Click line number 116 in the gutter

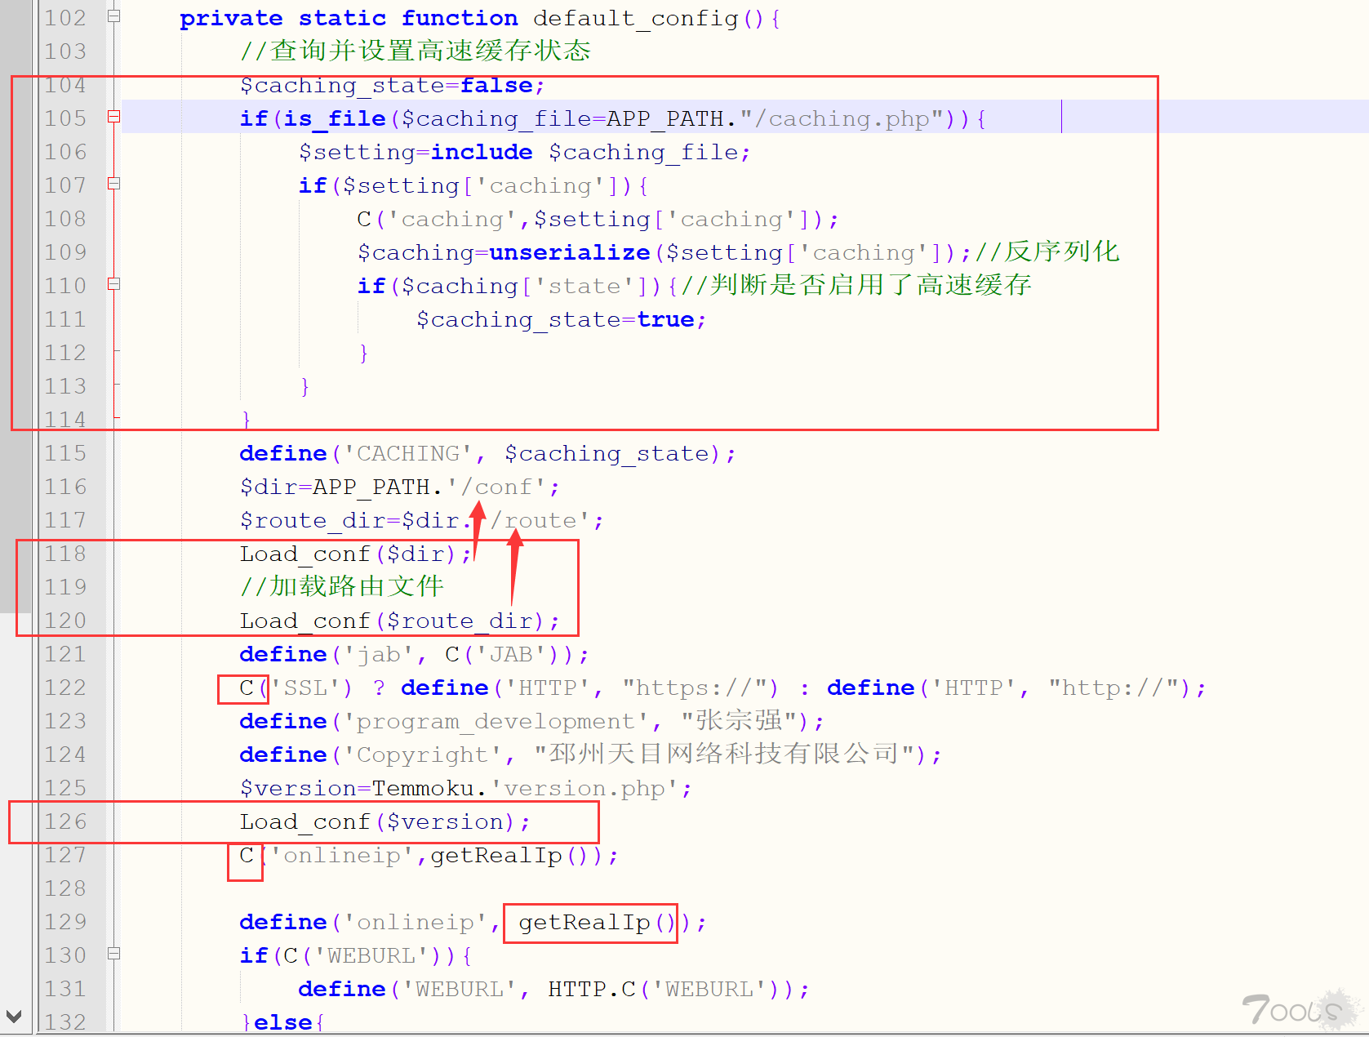click(x=65, y=487)
